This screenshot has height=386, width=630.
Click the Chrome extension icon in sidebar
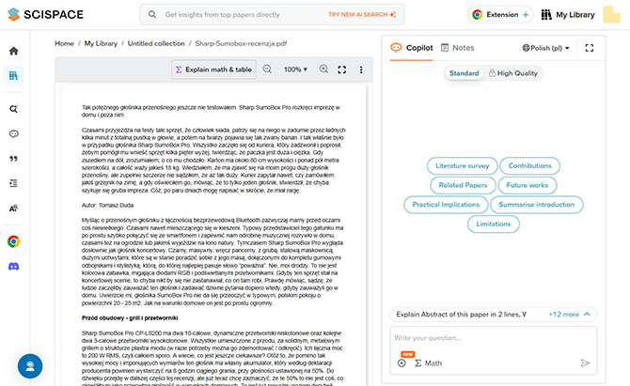pyautogui.click(x=14, y=241)
